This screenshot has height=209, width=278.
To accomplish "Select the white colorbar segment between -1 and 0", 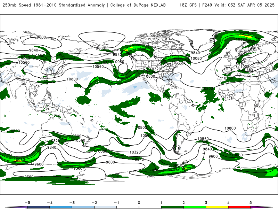I will (128, 207).
